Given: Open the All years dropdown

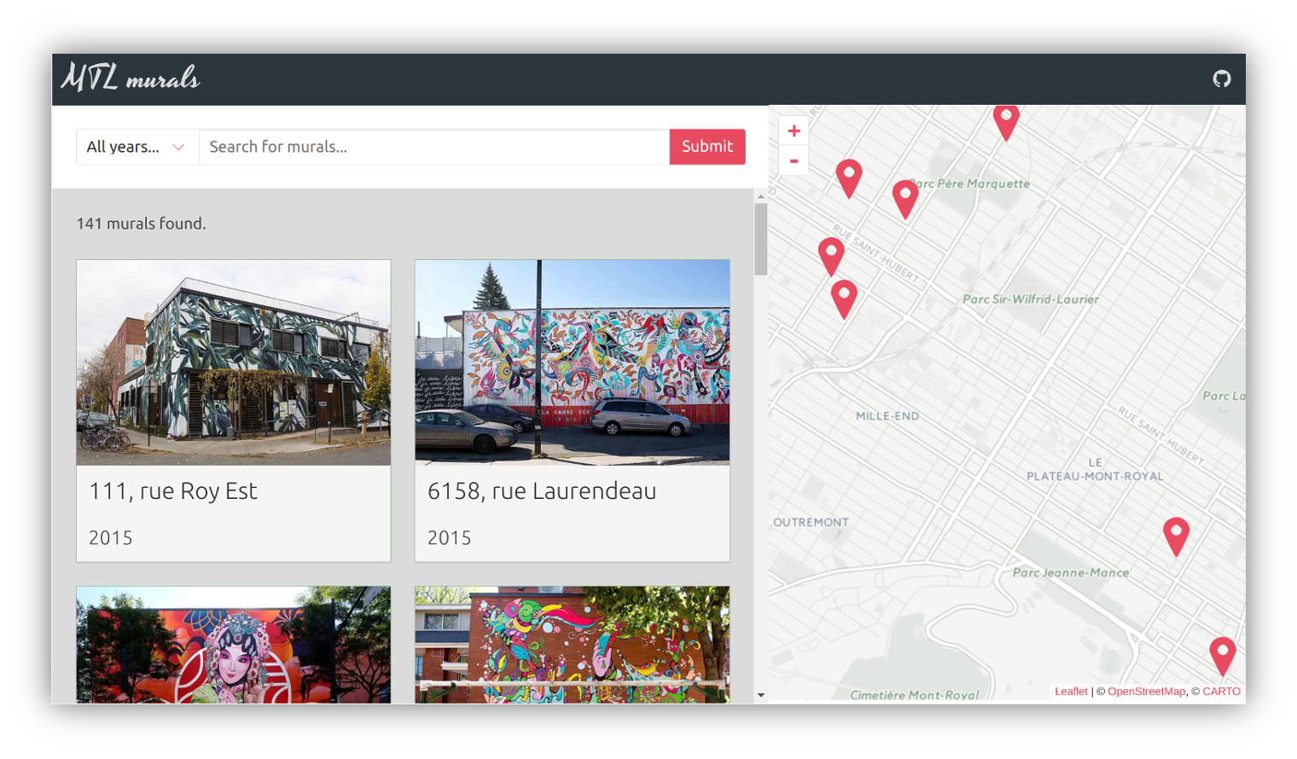Looking at the screenshot, I should (x=137, y=147).
